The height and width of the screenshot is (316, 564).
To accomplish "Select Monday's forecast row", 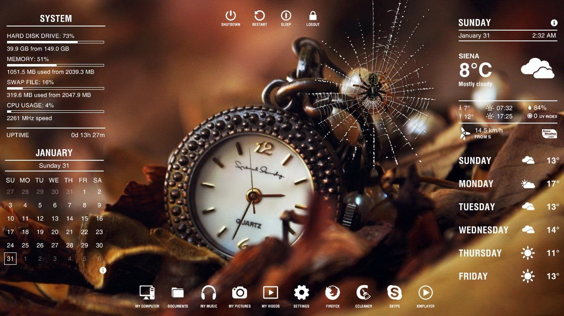I will [x=508, y=184].
